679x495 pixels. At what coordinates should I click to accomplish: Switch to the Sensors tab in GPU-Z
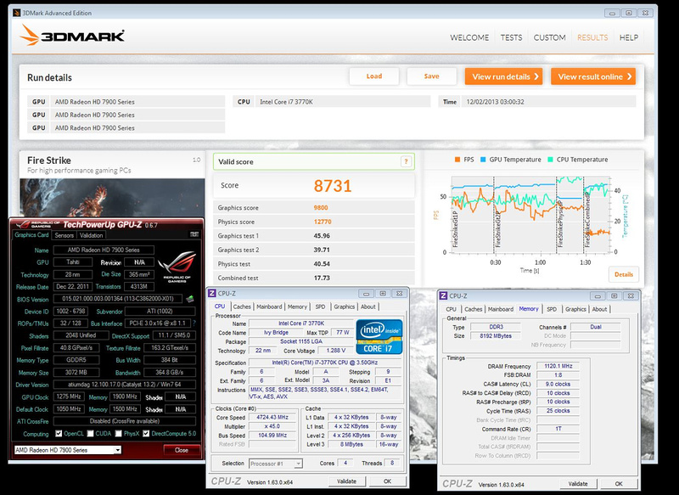pos(65,235)
